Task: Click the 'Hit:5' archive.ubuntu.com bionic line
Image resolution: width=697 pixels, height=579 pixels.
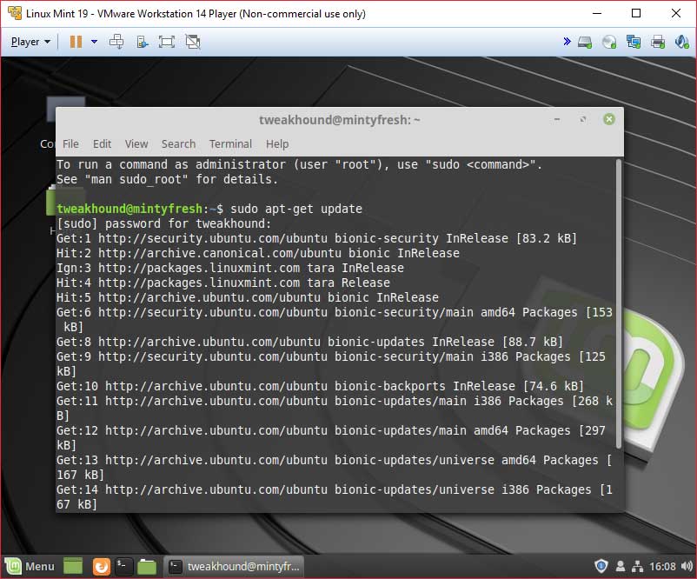Action: click(247, 297)
